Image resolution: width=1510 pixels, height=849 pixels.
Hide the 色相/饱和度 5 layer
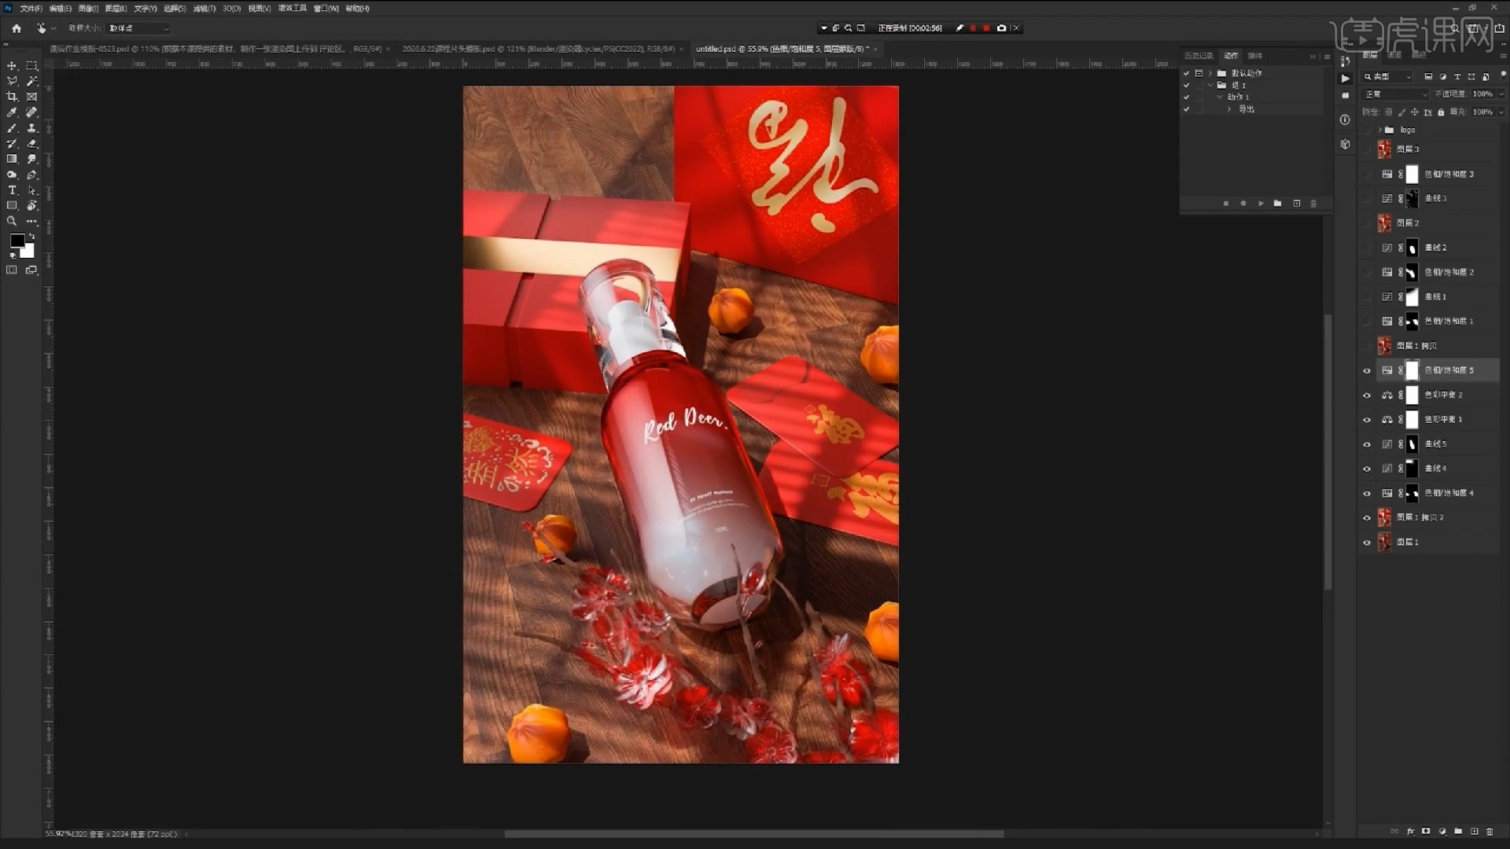pos(1367,370)
